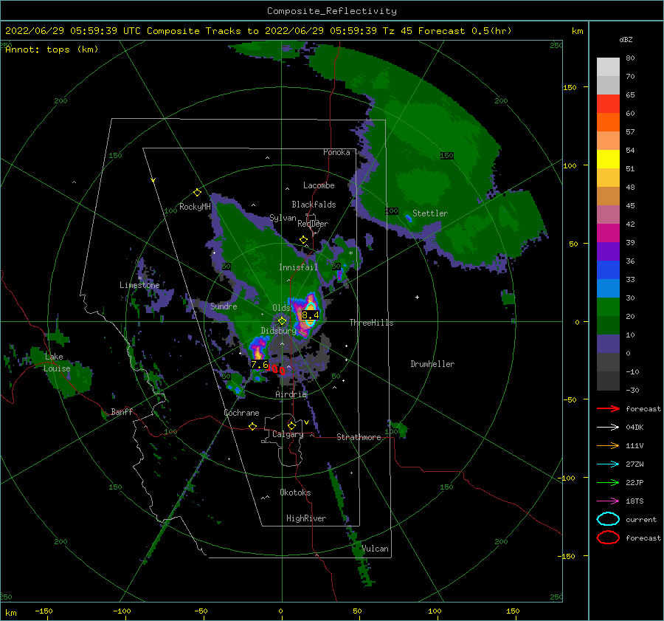Click the green 22JP arrow in legend
Image resolution: width=664 pixels, height=621 pixels.
608,482
